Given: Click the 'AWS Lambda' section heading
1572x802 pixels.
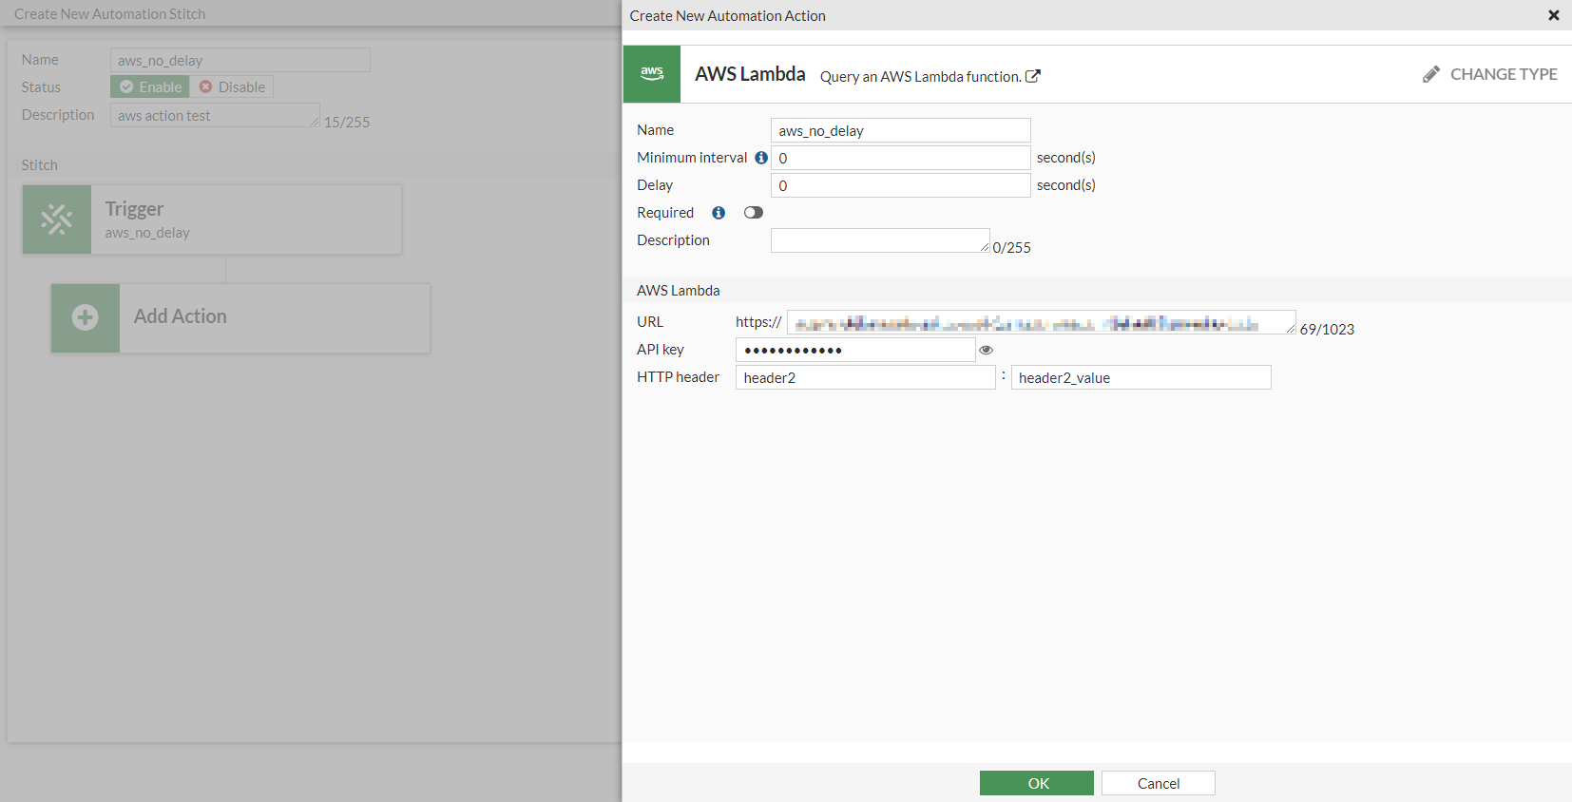Looking at the screenshot, I should (679, 291).
